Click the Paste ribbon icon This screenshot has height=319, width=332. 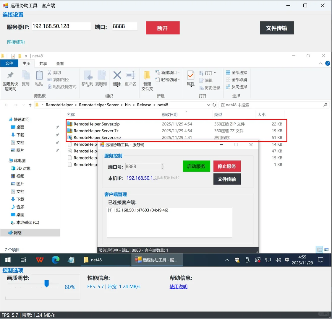tap(39, 75)
